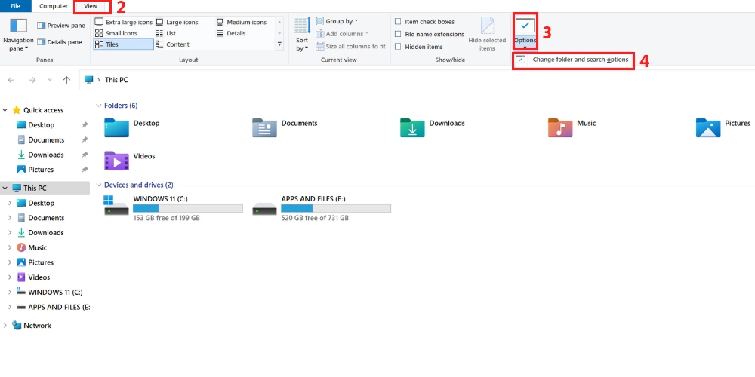Viewport: 755px width, 377px height.
Task: Select the Documents folder tile
Action: click(285, 127)
